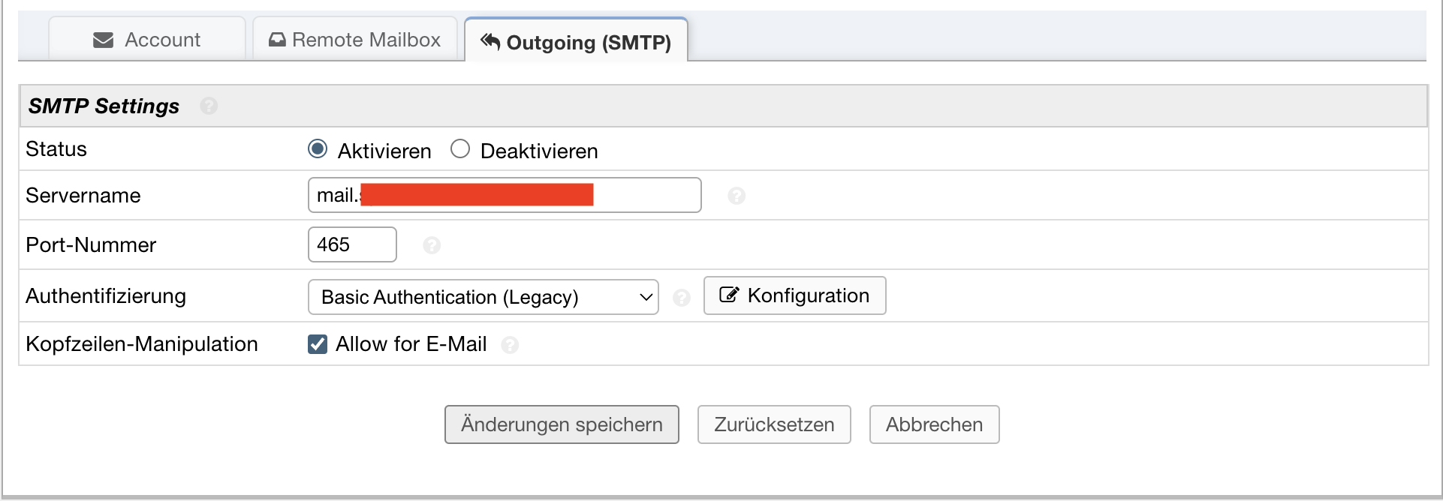Viewport: 1443px width, 501px height.
Task: Click the inbox tray icon on Remote Mailbox
Action: point(277,40)
